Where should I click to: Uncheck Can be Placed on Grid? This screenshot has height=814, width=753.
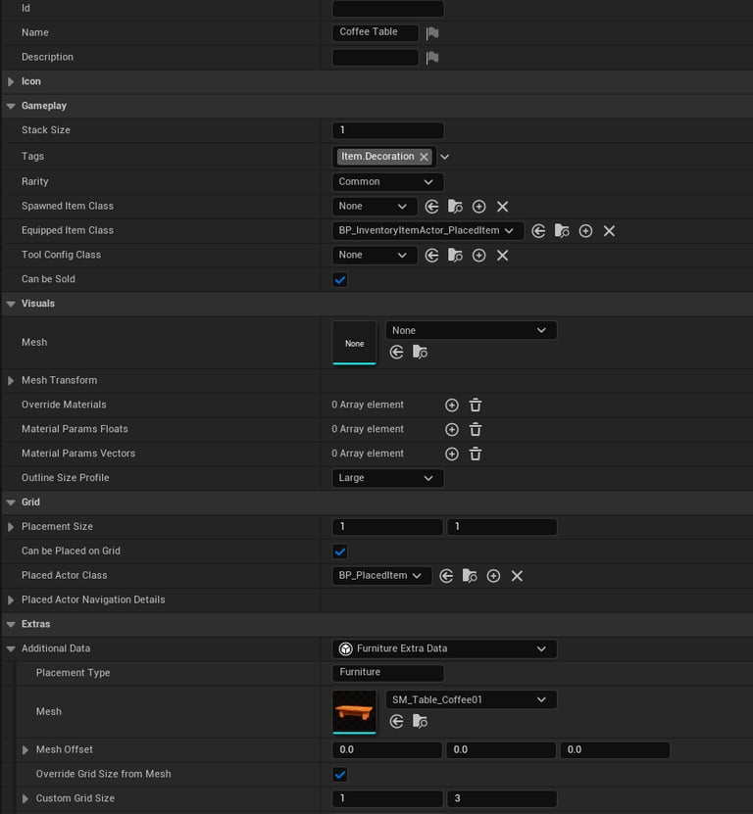(340, 551)
